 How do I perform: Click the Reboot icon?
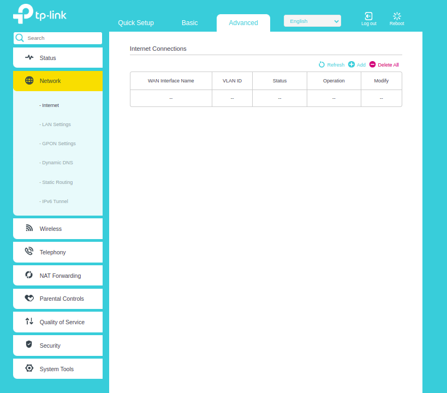coord(397,16)
